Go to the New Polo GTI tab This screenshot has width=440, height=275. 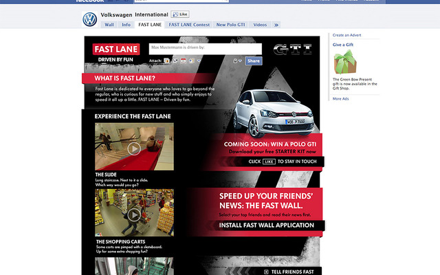pos(231,25)
